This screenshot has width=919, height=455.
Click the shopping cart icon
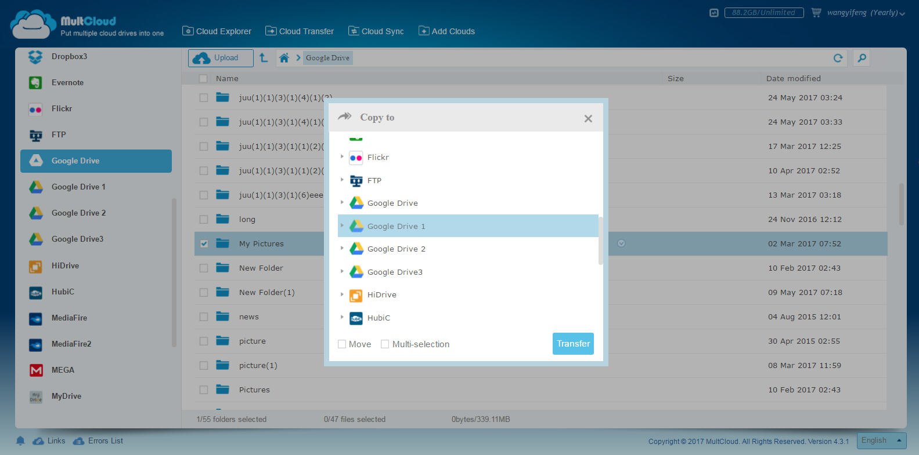816,12
